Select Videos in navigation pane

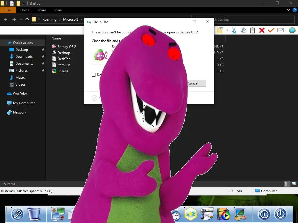[x=20, y=84]
